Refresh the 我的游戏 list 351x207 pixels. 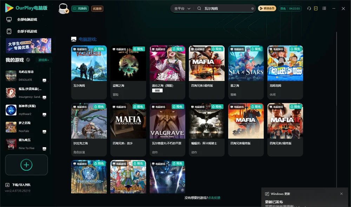tap(28, 60)
